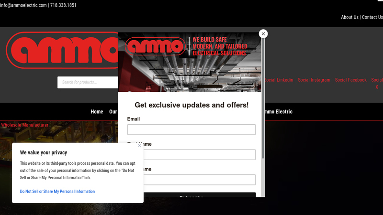Viewport: 383px width, 215px height.
Task: Go to Home in navigation menu
Action: point(97,112)
